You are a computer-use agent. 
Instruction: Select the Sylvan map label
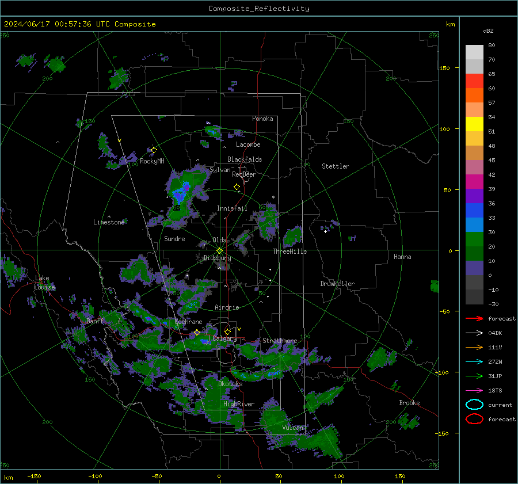click(220, 170)
